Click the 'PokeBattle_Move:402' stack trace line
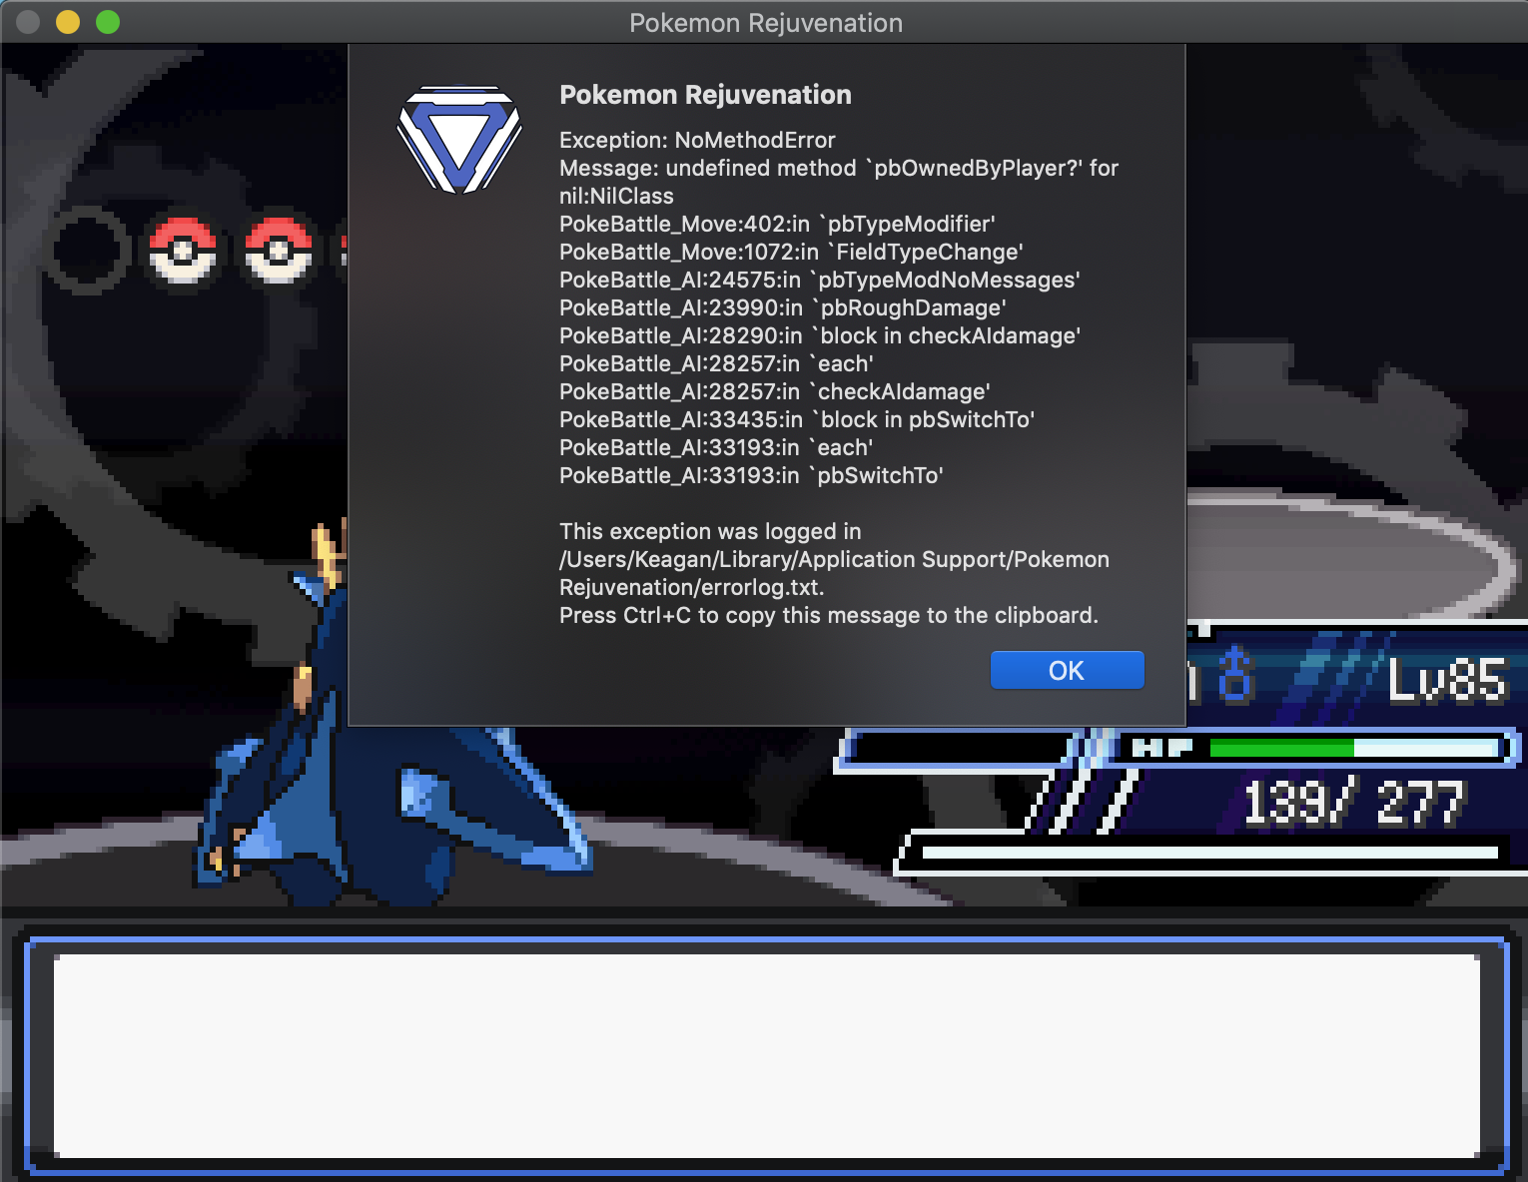Screen dimensions: 1528x1182 click(777, 224)
